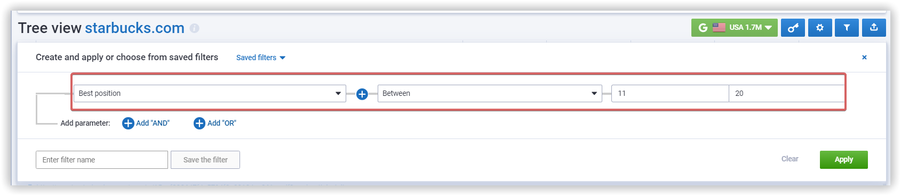
Task: Open settings with the gear icon
Action: [x=820, y=28]
